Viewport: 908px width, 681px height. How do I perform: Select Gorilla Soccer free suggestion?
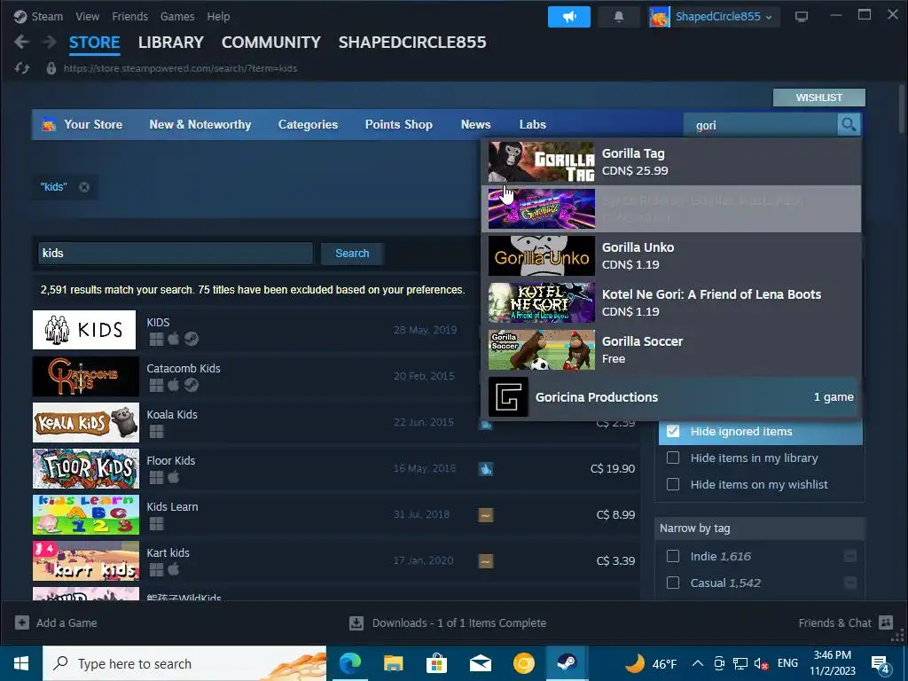tap(671, 349)
